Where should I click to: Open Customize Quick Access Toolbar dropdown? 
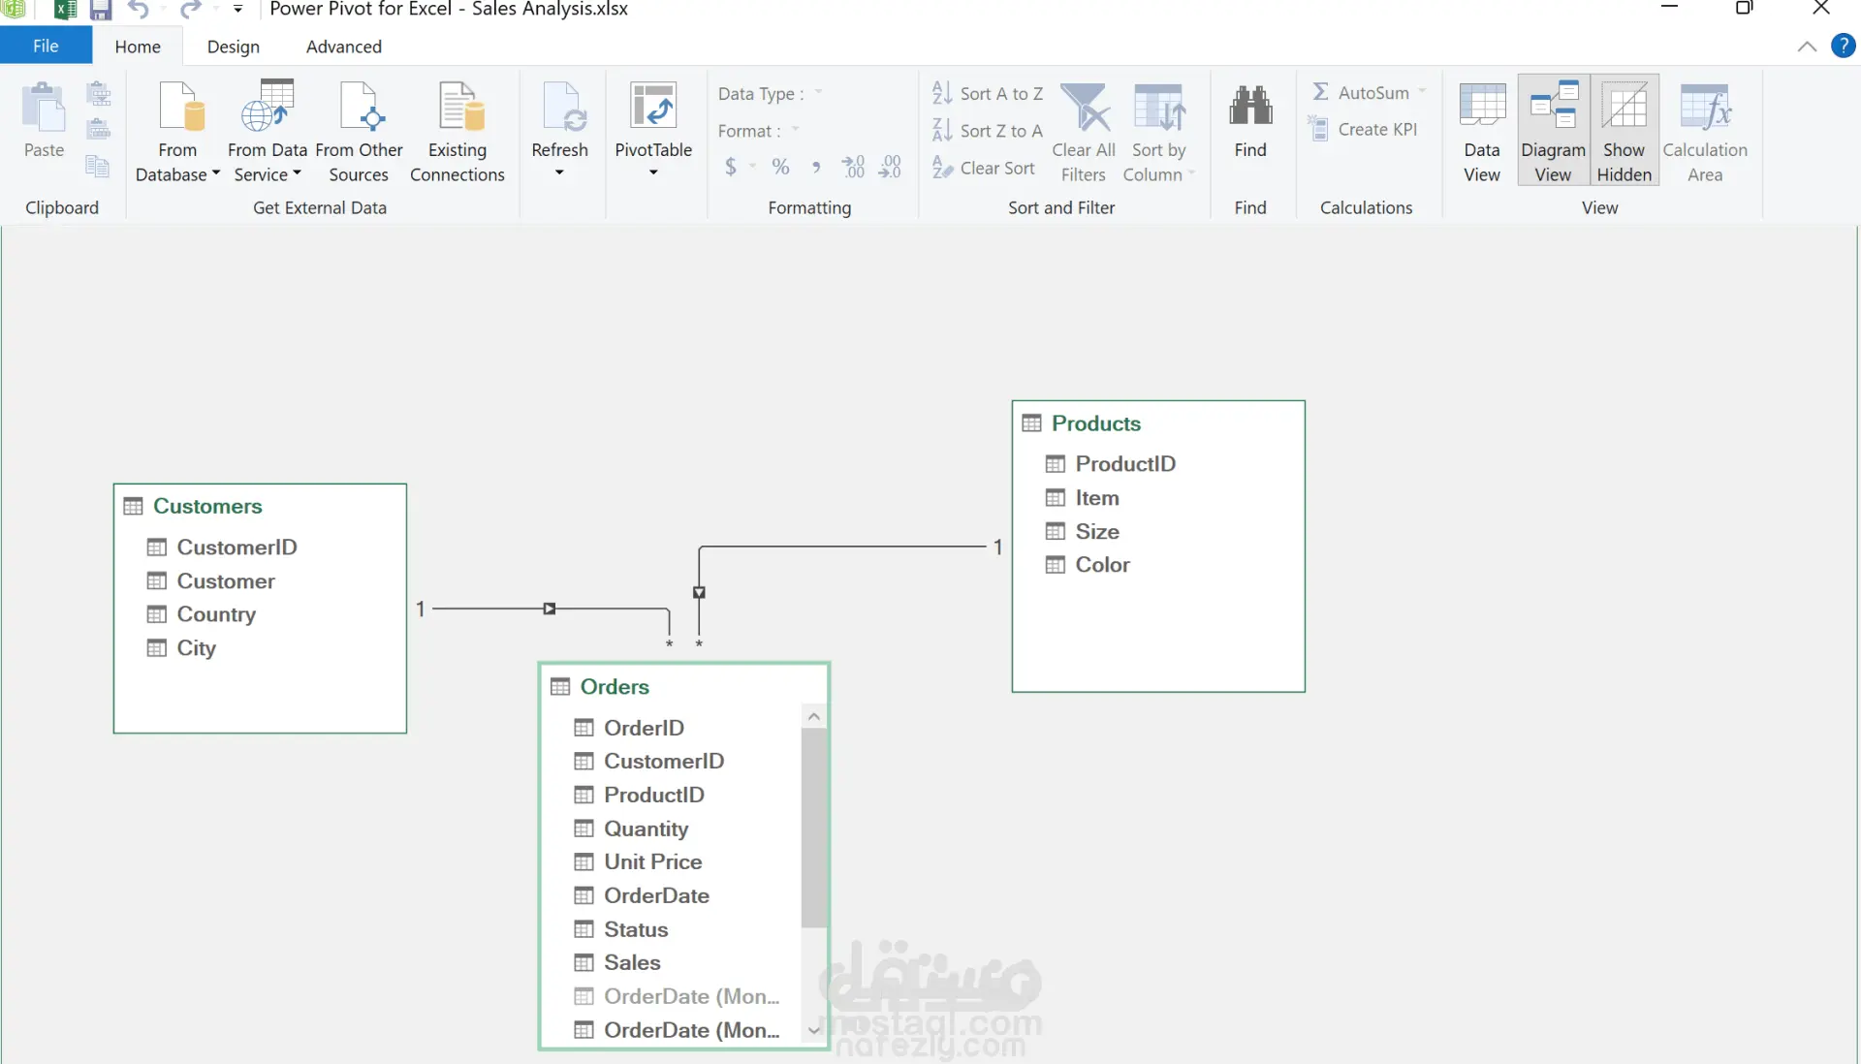click(237, 10)
